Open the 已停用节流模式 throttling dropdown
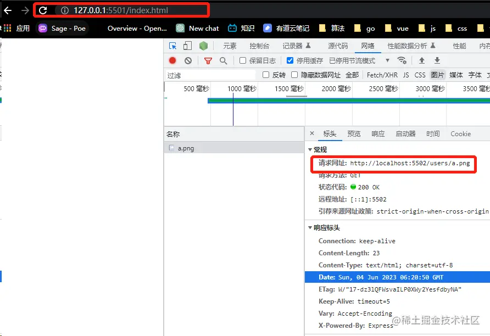The width and height of the screenshot is (490, 336). click(x=359, y=60)
